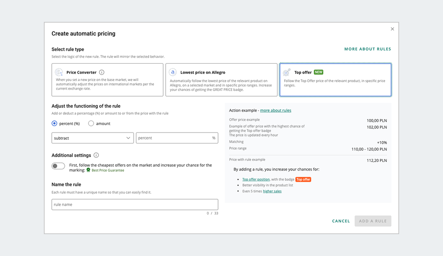Viewport: 443px width, 256px height.
Task: Open the Top offer position link
Action: 256,179
